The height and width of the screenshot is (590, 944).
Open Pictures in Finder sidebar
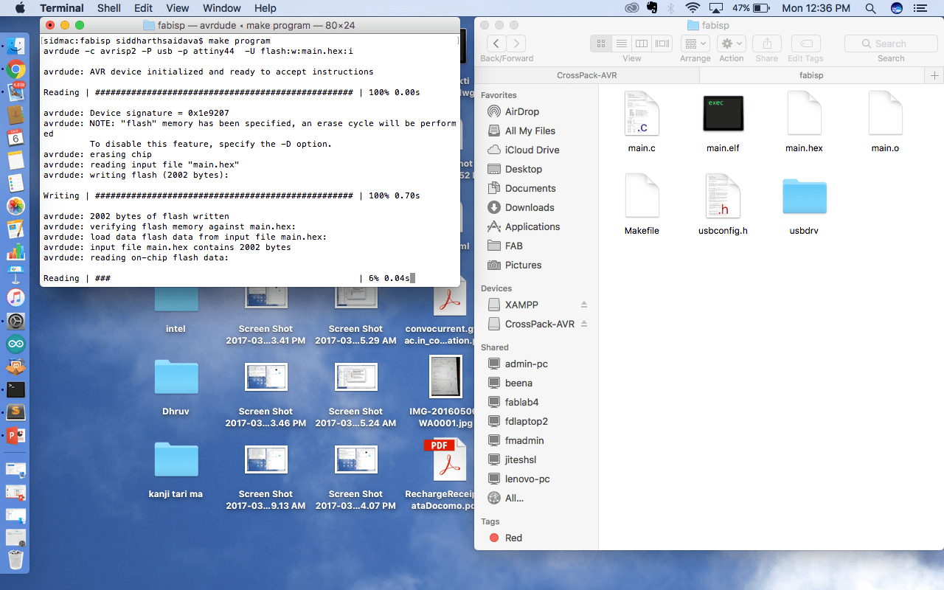tap(523, 265)
